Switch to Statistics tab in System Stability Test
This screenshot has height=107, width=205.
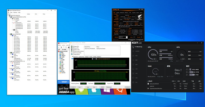click(99, 57)
